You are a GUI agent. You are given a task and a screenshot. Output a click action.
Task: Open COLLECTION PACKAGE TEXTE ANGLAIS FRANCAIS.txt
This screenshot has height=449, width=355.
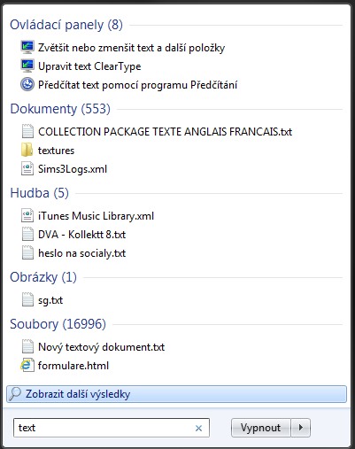[x=165, y=131]
